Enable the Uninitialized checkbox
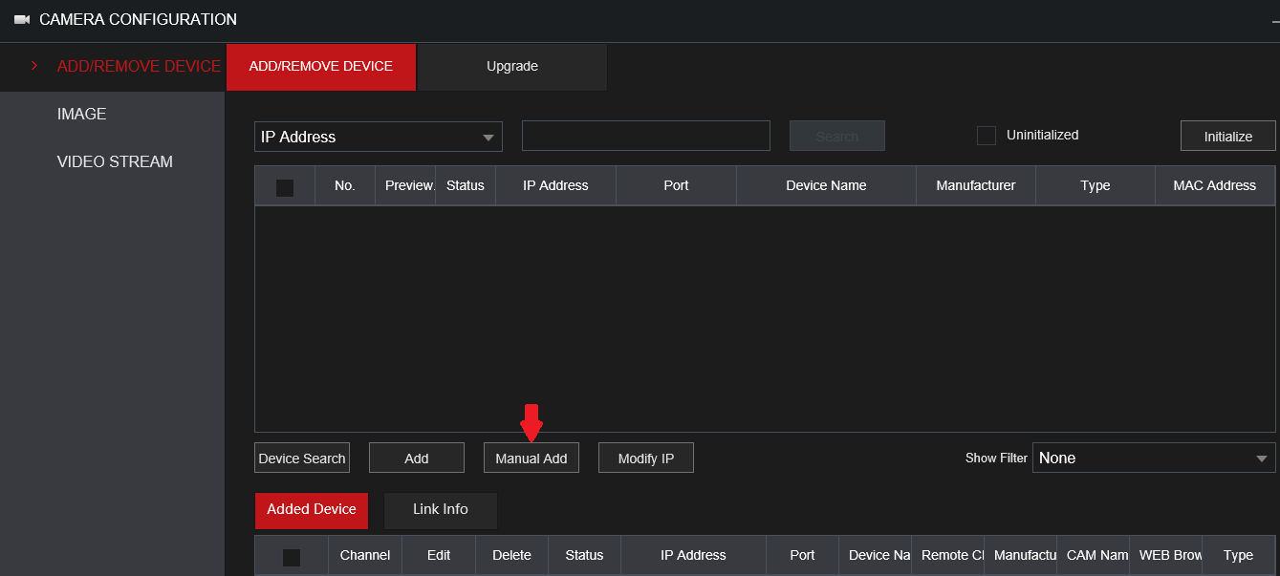This screenshot has height=576, width=1280. click(986, 135)
